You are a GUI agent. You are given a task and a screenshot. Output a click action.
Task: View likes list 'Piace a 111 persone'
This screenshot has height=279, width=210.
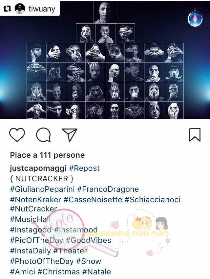47,155
